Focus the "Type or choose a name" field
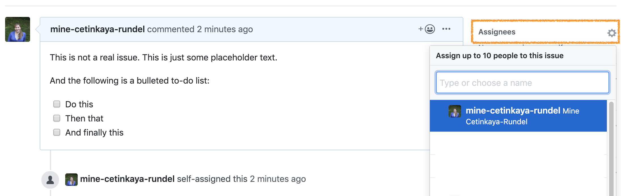The width and height of the screenshot is (621, 196). pyautogui.click(x=522, y=82)
